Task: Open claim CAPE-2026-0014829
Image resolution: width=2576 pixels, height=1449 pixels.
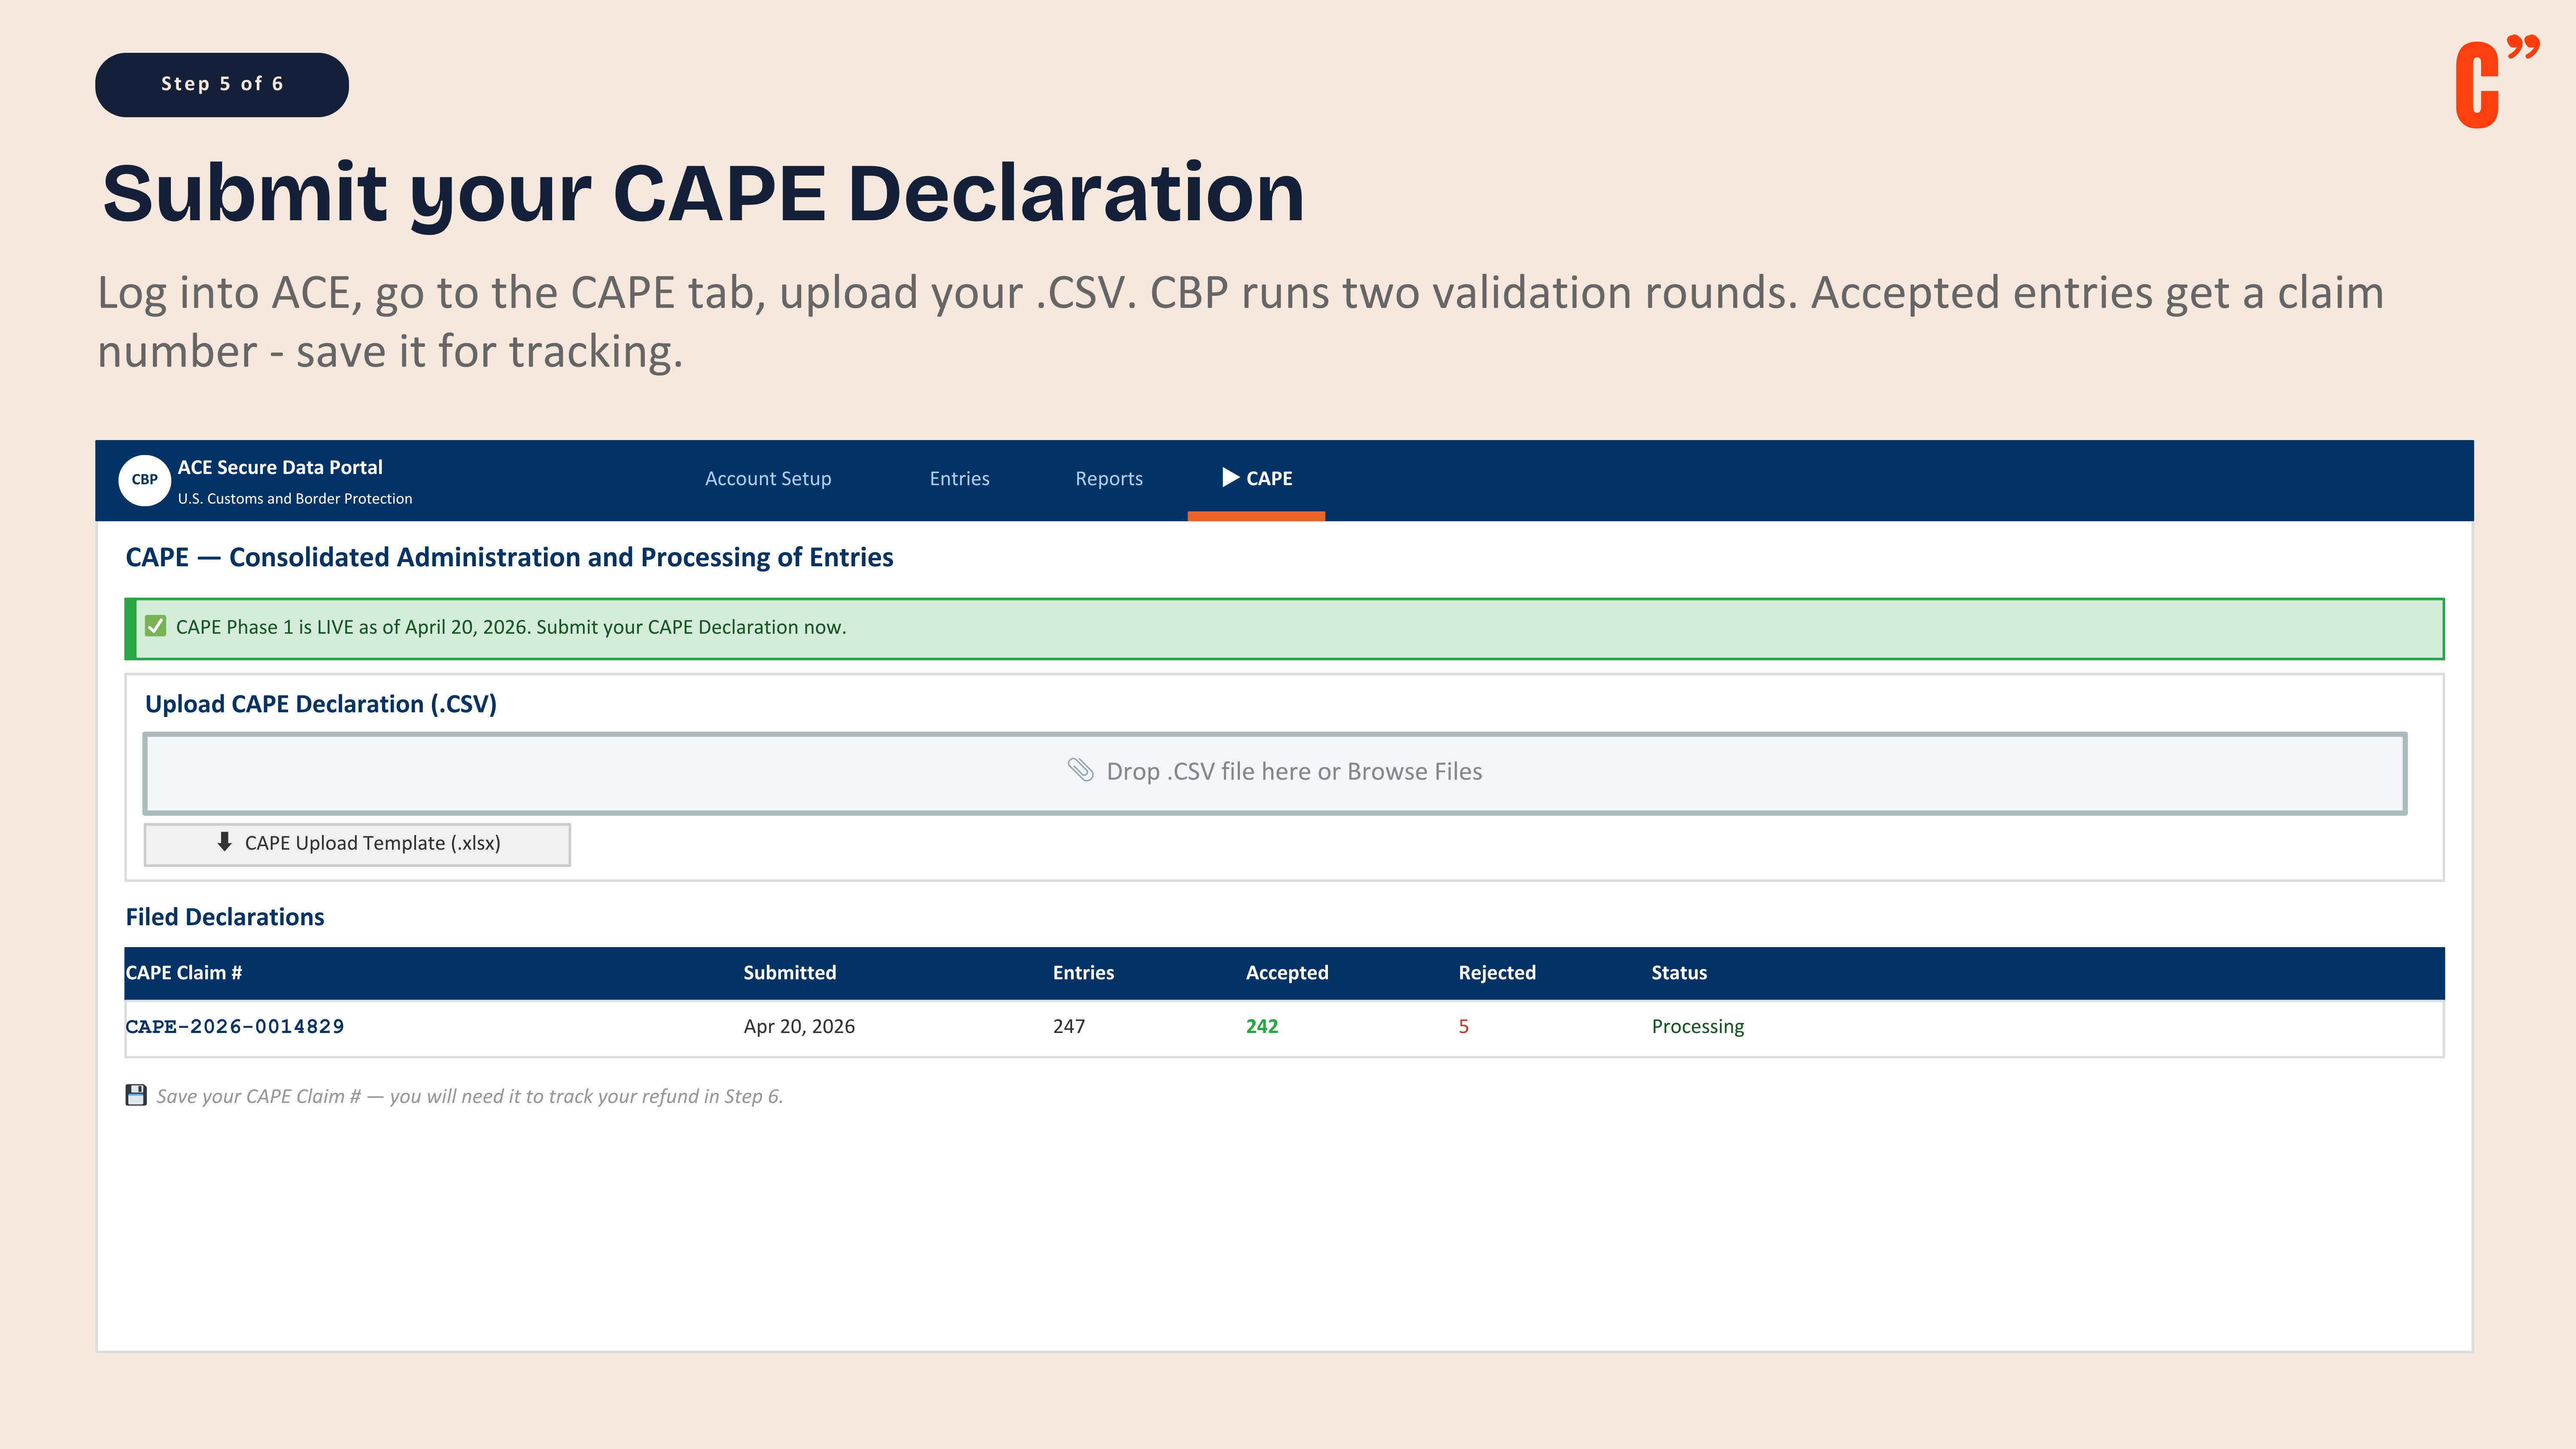Action: point(234,1026)
